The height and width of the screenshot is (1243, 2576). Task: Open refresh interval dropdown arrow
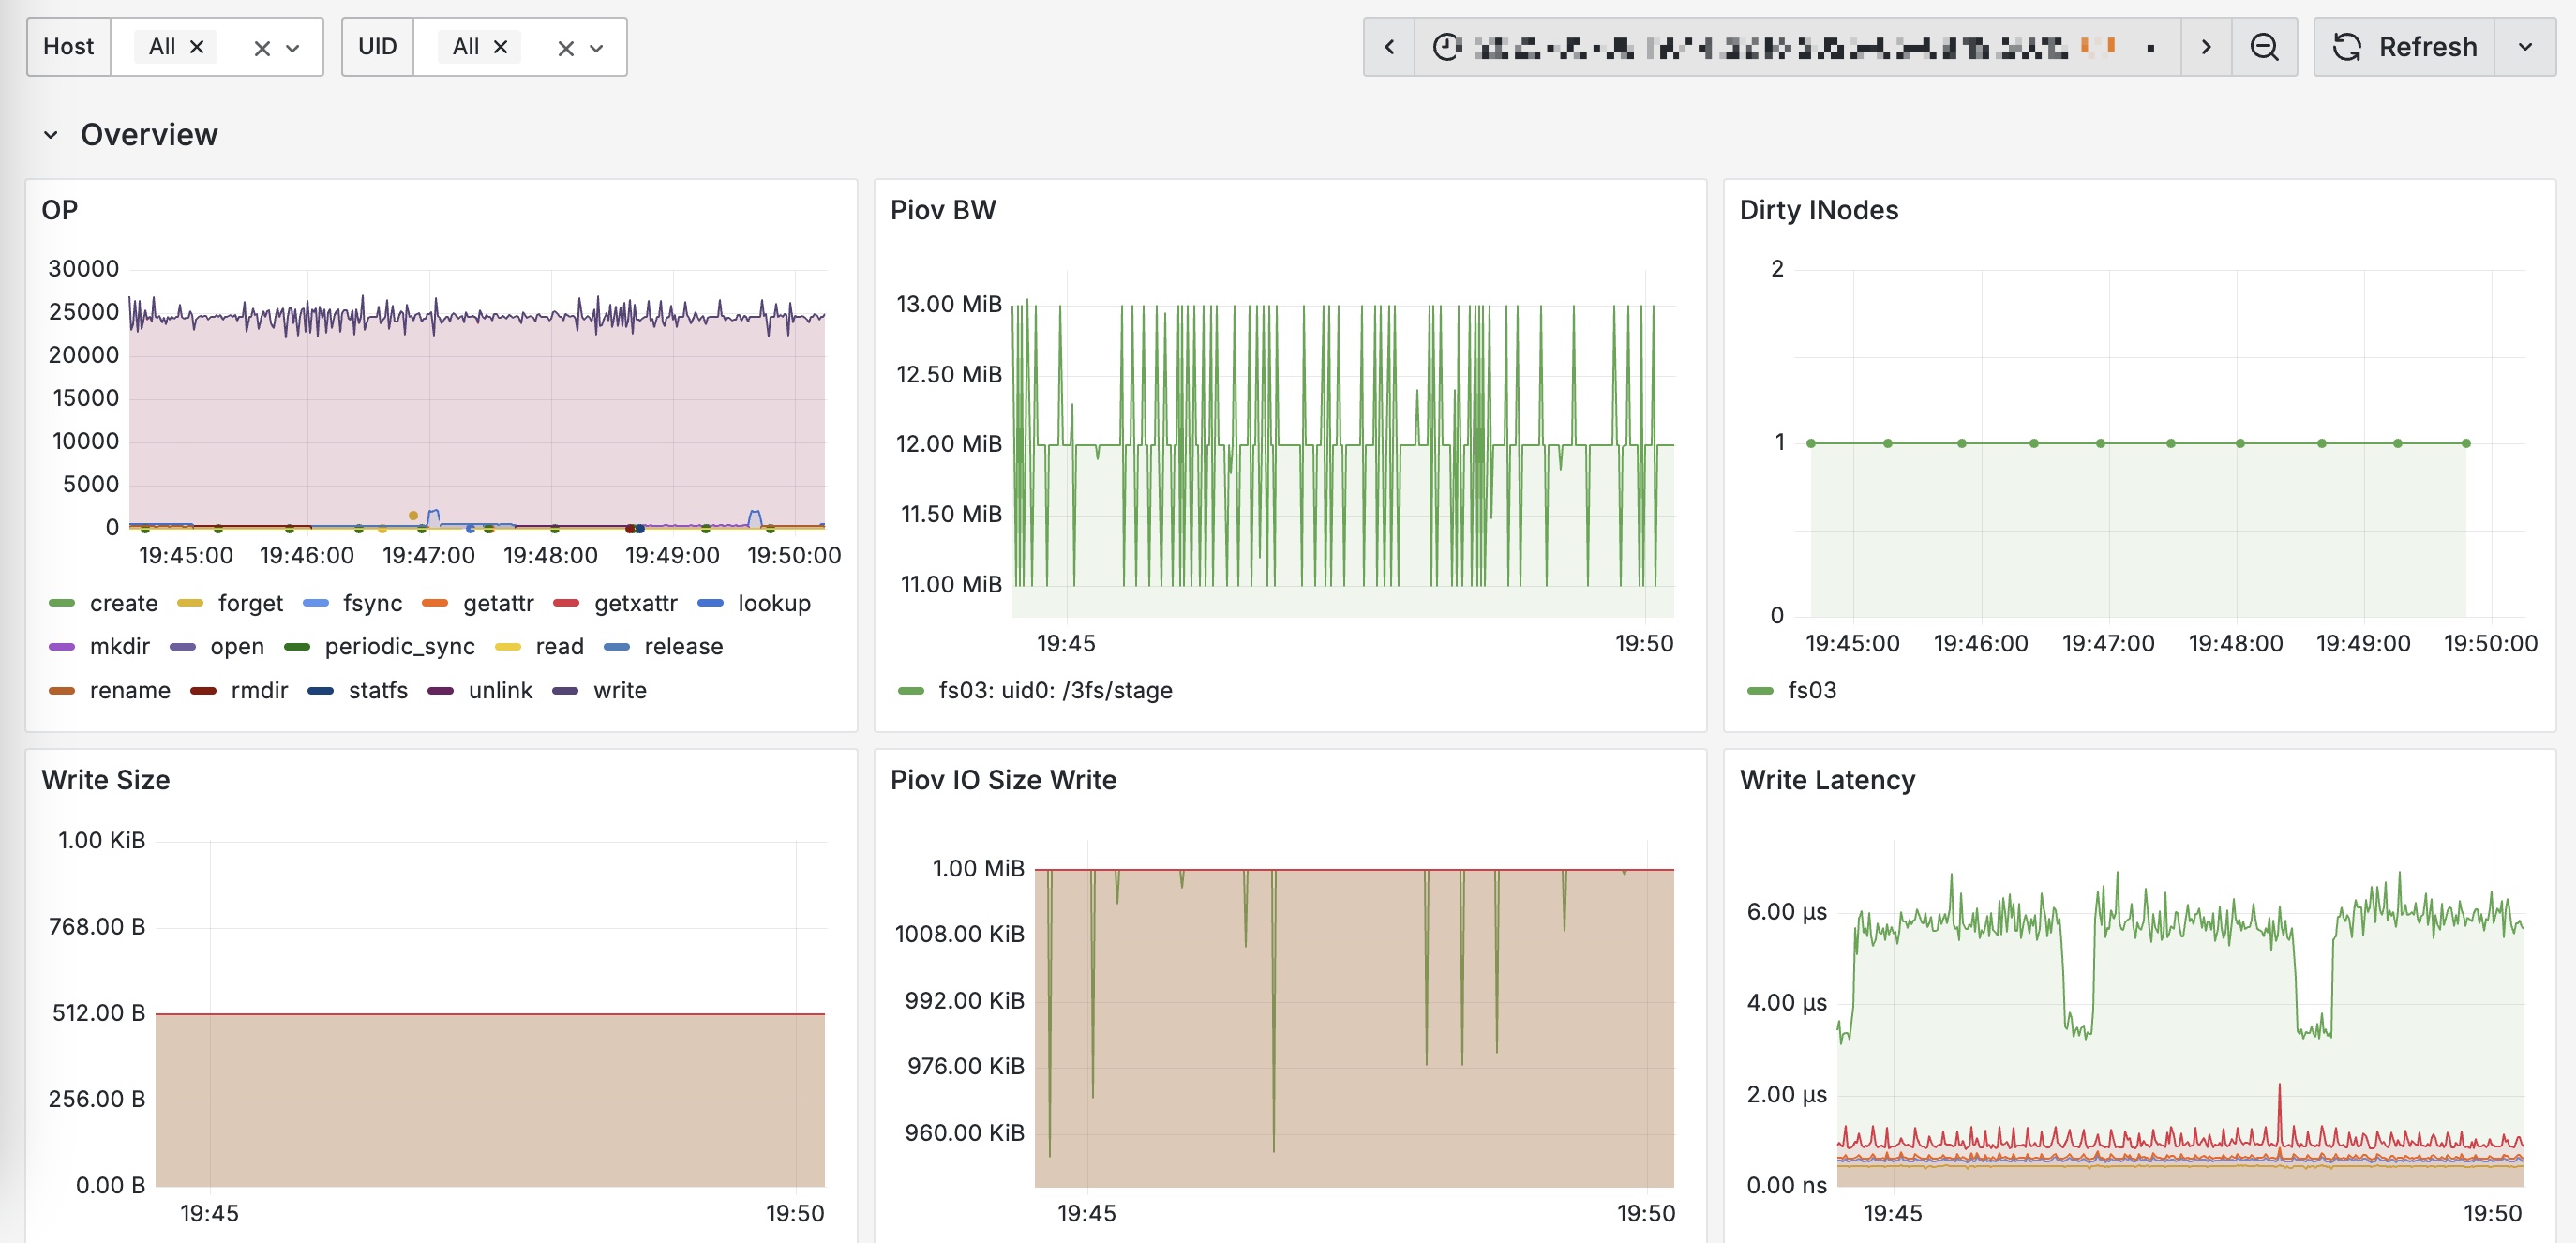click(x=2525, y=47)
